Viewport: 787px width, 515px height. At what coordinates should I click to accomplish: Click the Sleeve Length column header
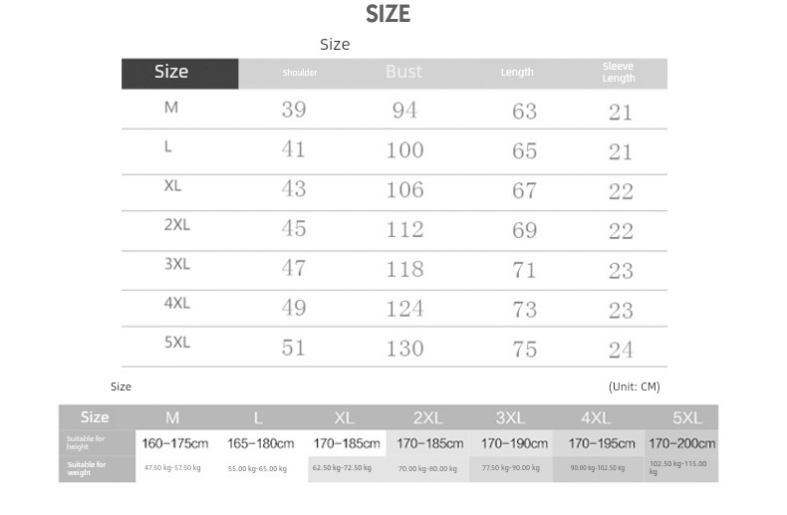click(619, 73)
